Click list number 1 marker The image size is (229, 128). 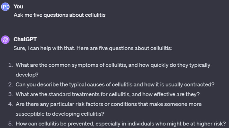(x=11, y=65)
